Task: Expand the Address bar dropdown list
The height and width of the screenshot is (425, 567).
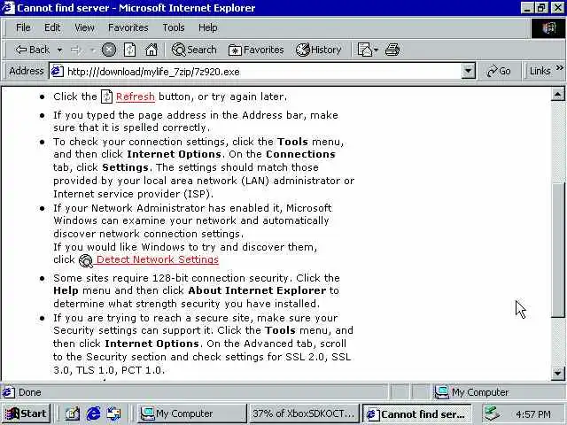Action: pos(469,71)
